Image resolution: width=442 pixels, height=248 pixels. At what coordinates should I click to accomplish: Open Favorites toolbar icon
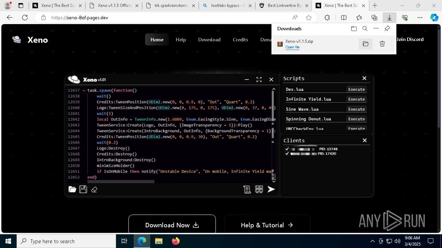pyautogui.click(x=359, y=18)
